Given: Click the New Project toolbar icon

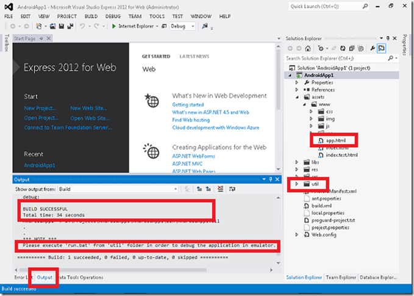Looking at the screenshot, I should coord(39,26).
